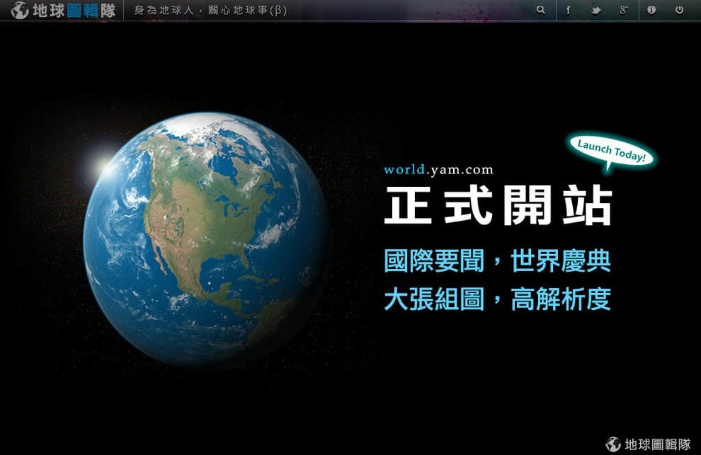Show site info via the info icon
701x455 pixels.
(651, 10)
